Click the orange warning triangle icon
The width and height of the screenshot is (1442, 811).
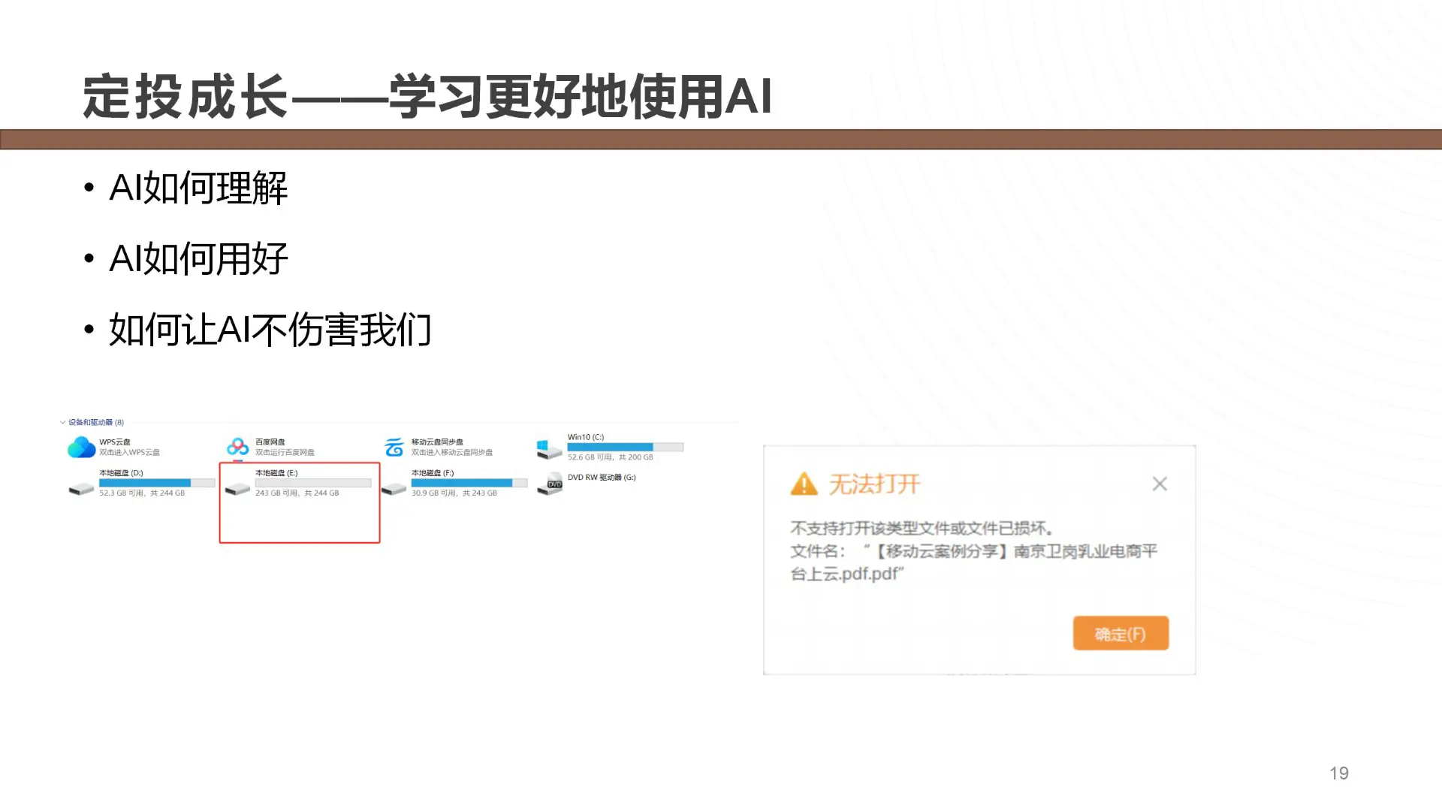point(804,484)
